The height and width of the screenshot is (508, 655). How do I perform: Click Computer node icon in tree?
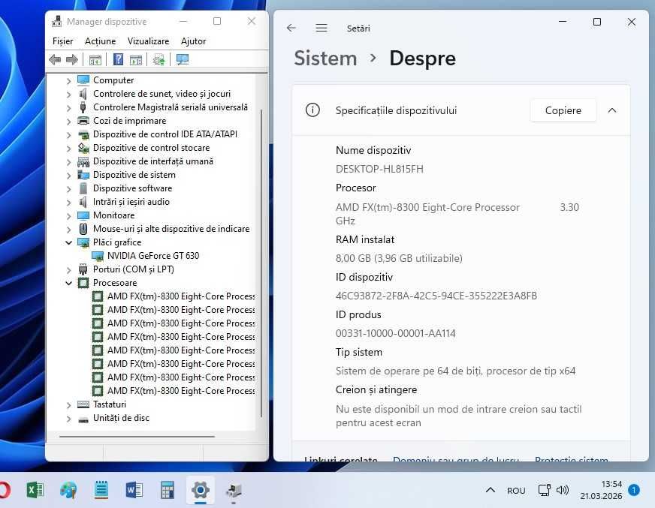(x=83, y=80)
